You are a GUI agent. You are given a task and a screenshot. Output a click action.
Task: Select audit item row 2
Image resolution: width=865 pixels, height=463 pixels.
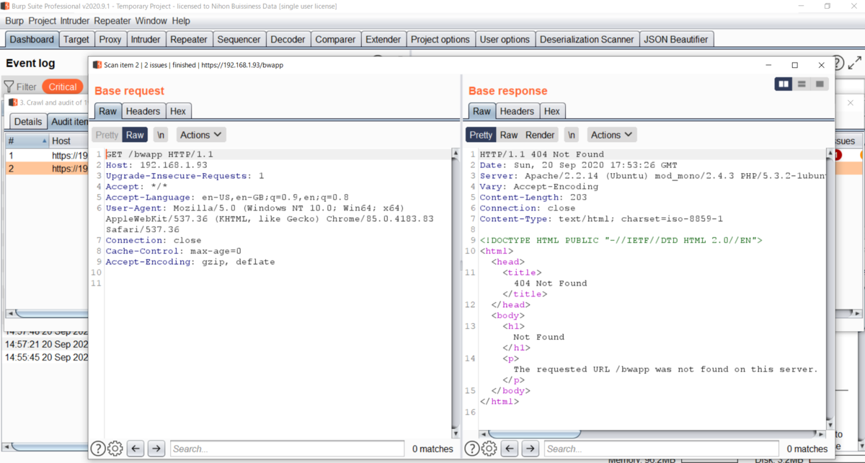click(x=47, y=168)
